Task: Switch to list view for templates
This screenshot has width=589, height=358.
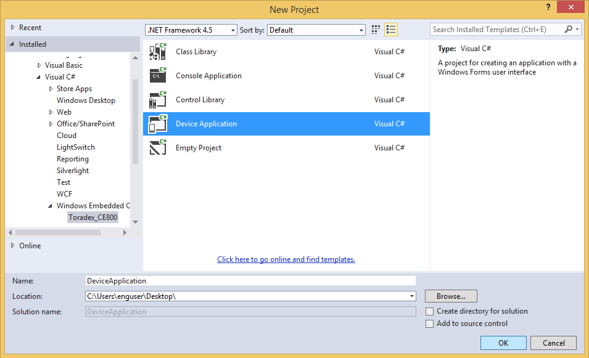Action: click(390, 29)
